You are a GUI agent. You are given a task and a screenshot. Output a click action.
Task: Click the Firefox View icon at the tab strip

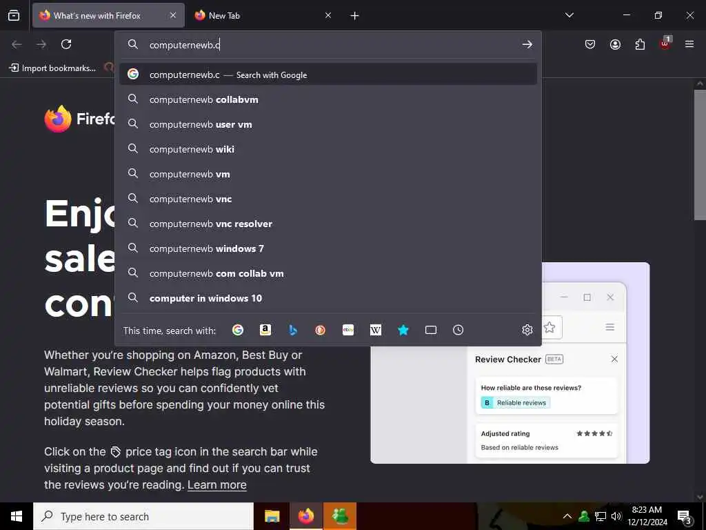(14, 15)
